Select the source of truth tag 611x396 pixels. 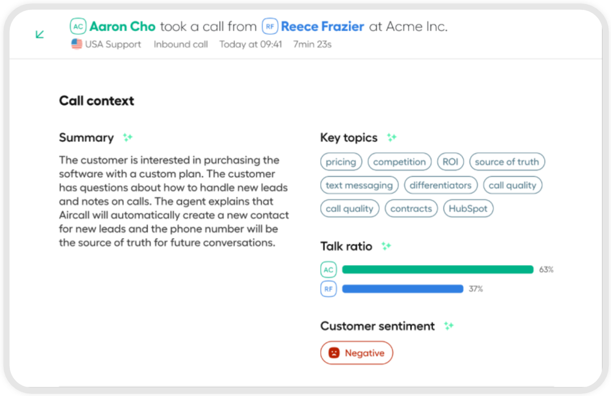tap(507, 162)
